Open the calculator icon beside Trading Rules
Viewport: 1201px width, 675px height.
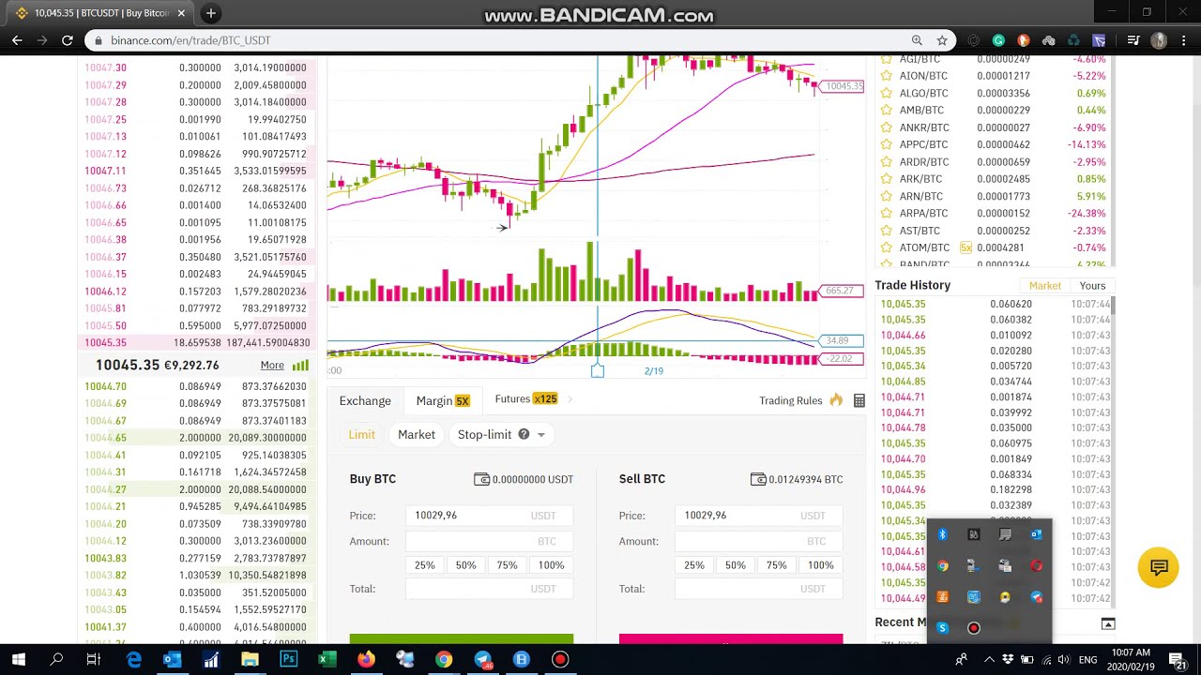(x=859, y=401)
